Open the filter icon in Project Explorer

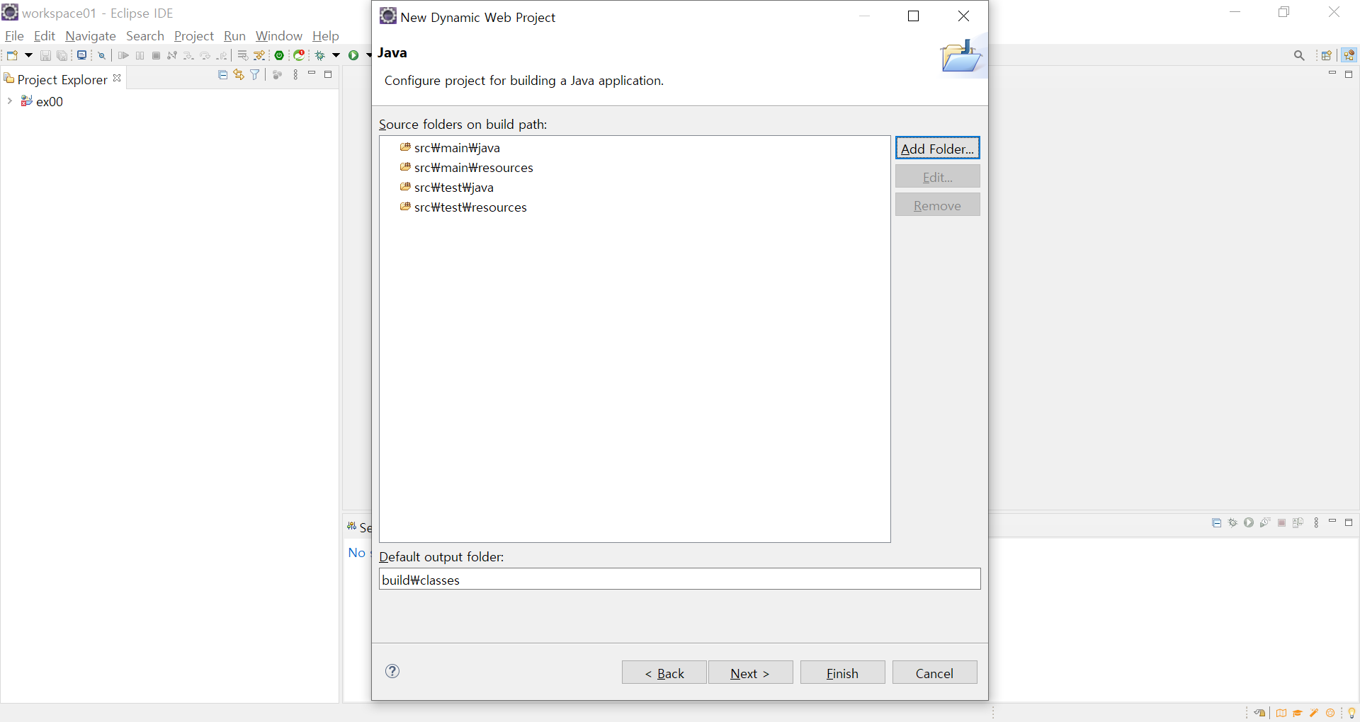tap(255, 74)
